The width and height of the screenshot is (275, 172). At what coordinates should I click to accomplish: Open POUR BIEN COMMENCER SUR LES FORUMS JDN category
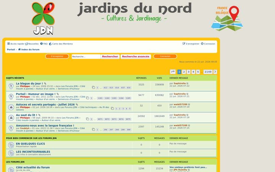[x=31, y=138]
